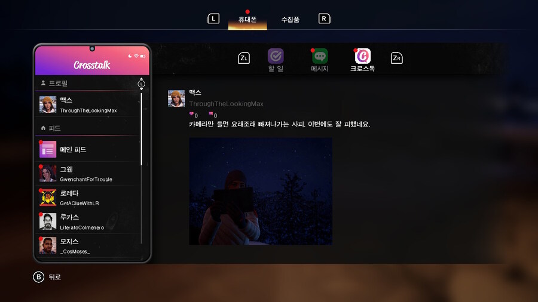Open the night selfie photo in the post
The width and height of the screenshot is (538, 302).
point(261,191)
